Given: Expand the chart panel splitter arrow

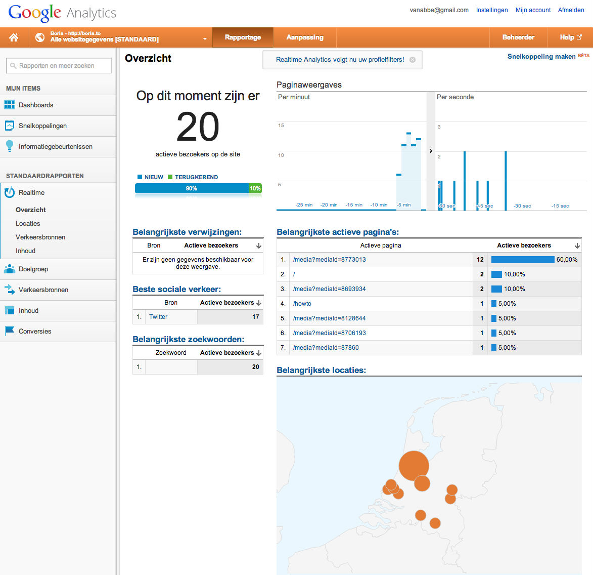Looking at the screenshot, I should (431, 151).
